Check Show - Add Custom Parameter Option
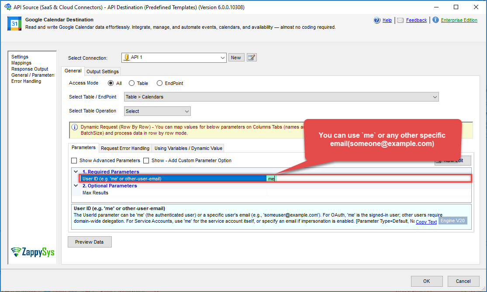487x292 pixels. point(146,160)
